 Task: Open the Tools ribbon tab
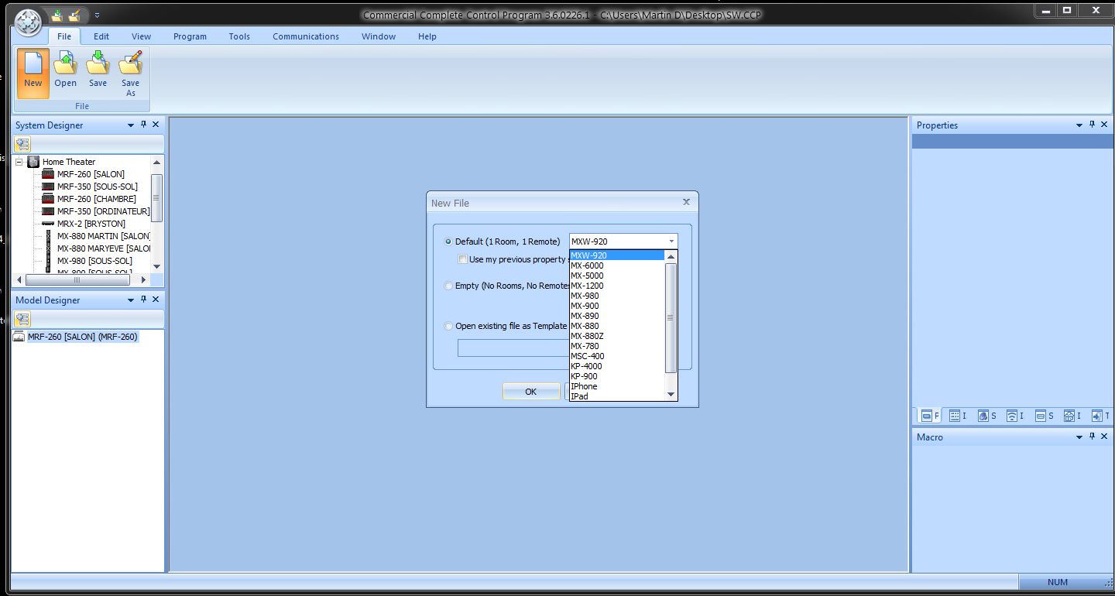[x=239, y=36]
